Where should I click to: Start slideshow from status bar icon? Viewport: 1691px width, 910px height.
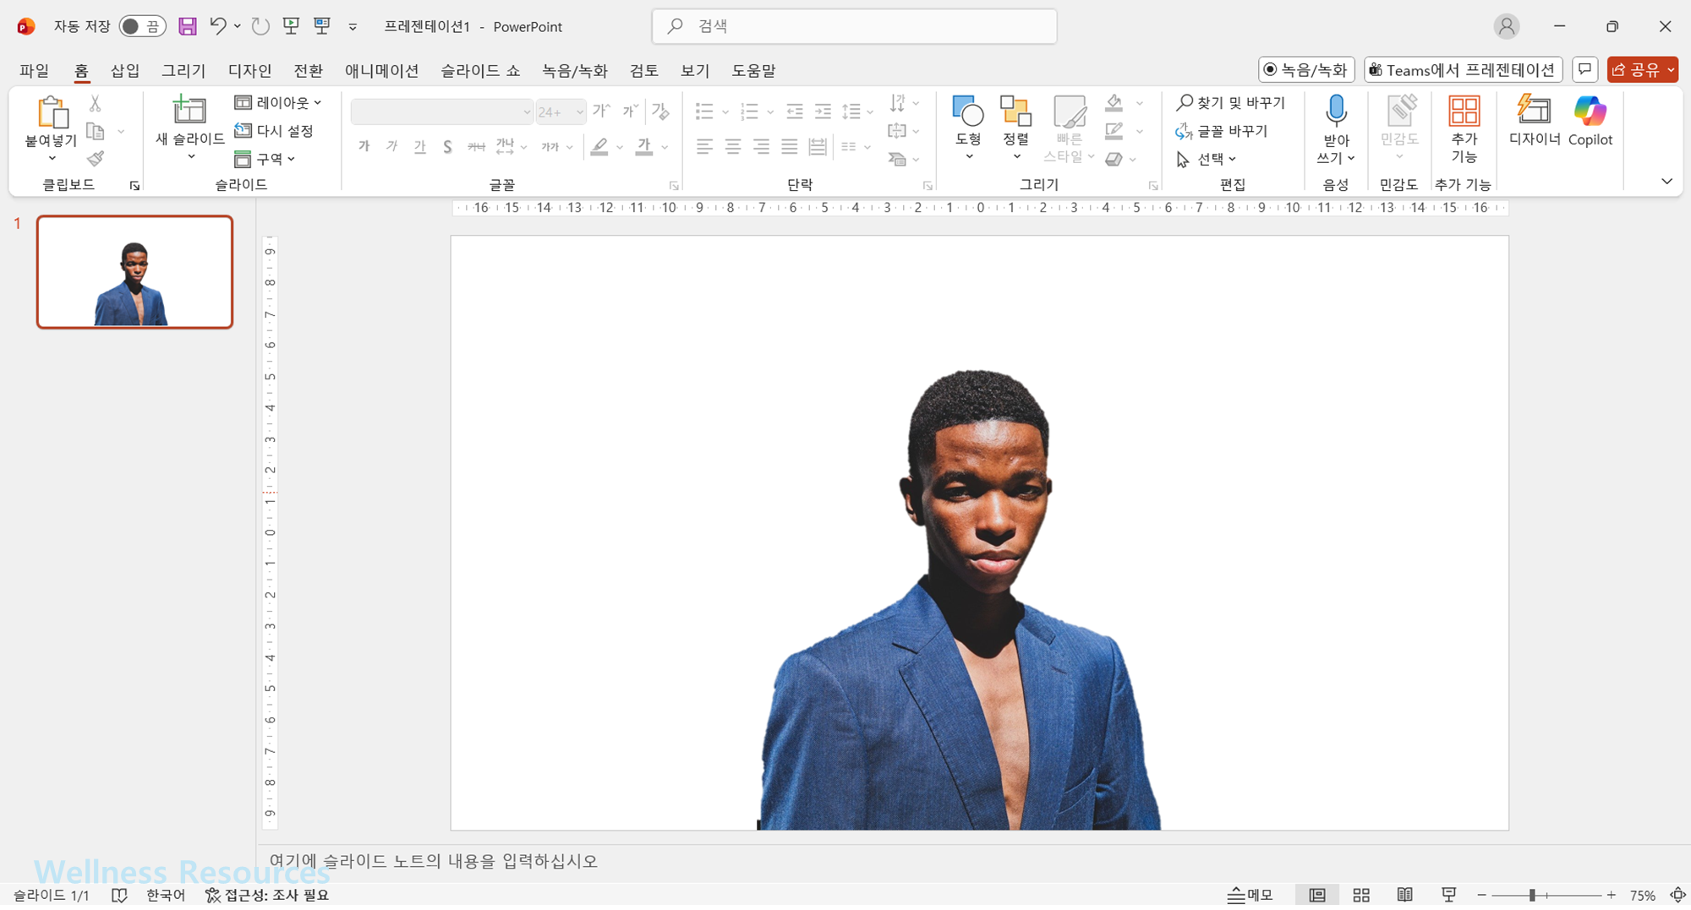point(1448,895)
